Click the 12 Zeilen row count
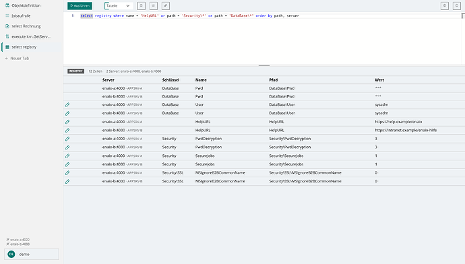465x264 pixels. 95,71
